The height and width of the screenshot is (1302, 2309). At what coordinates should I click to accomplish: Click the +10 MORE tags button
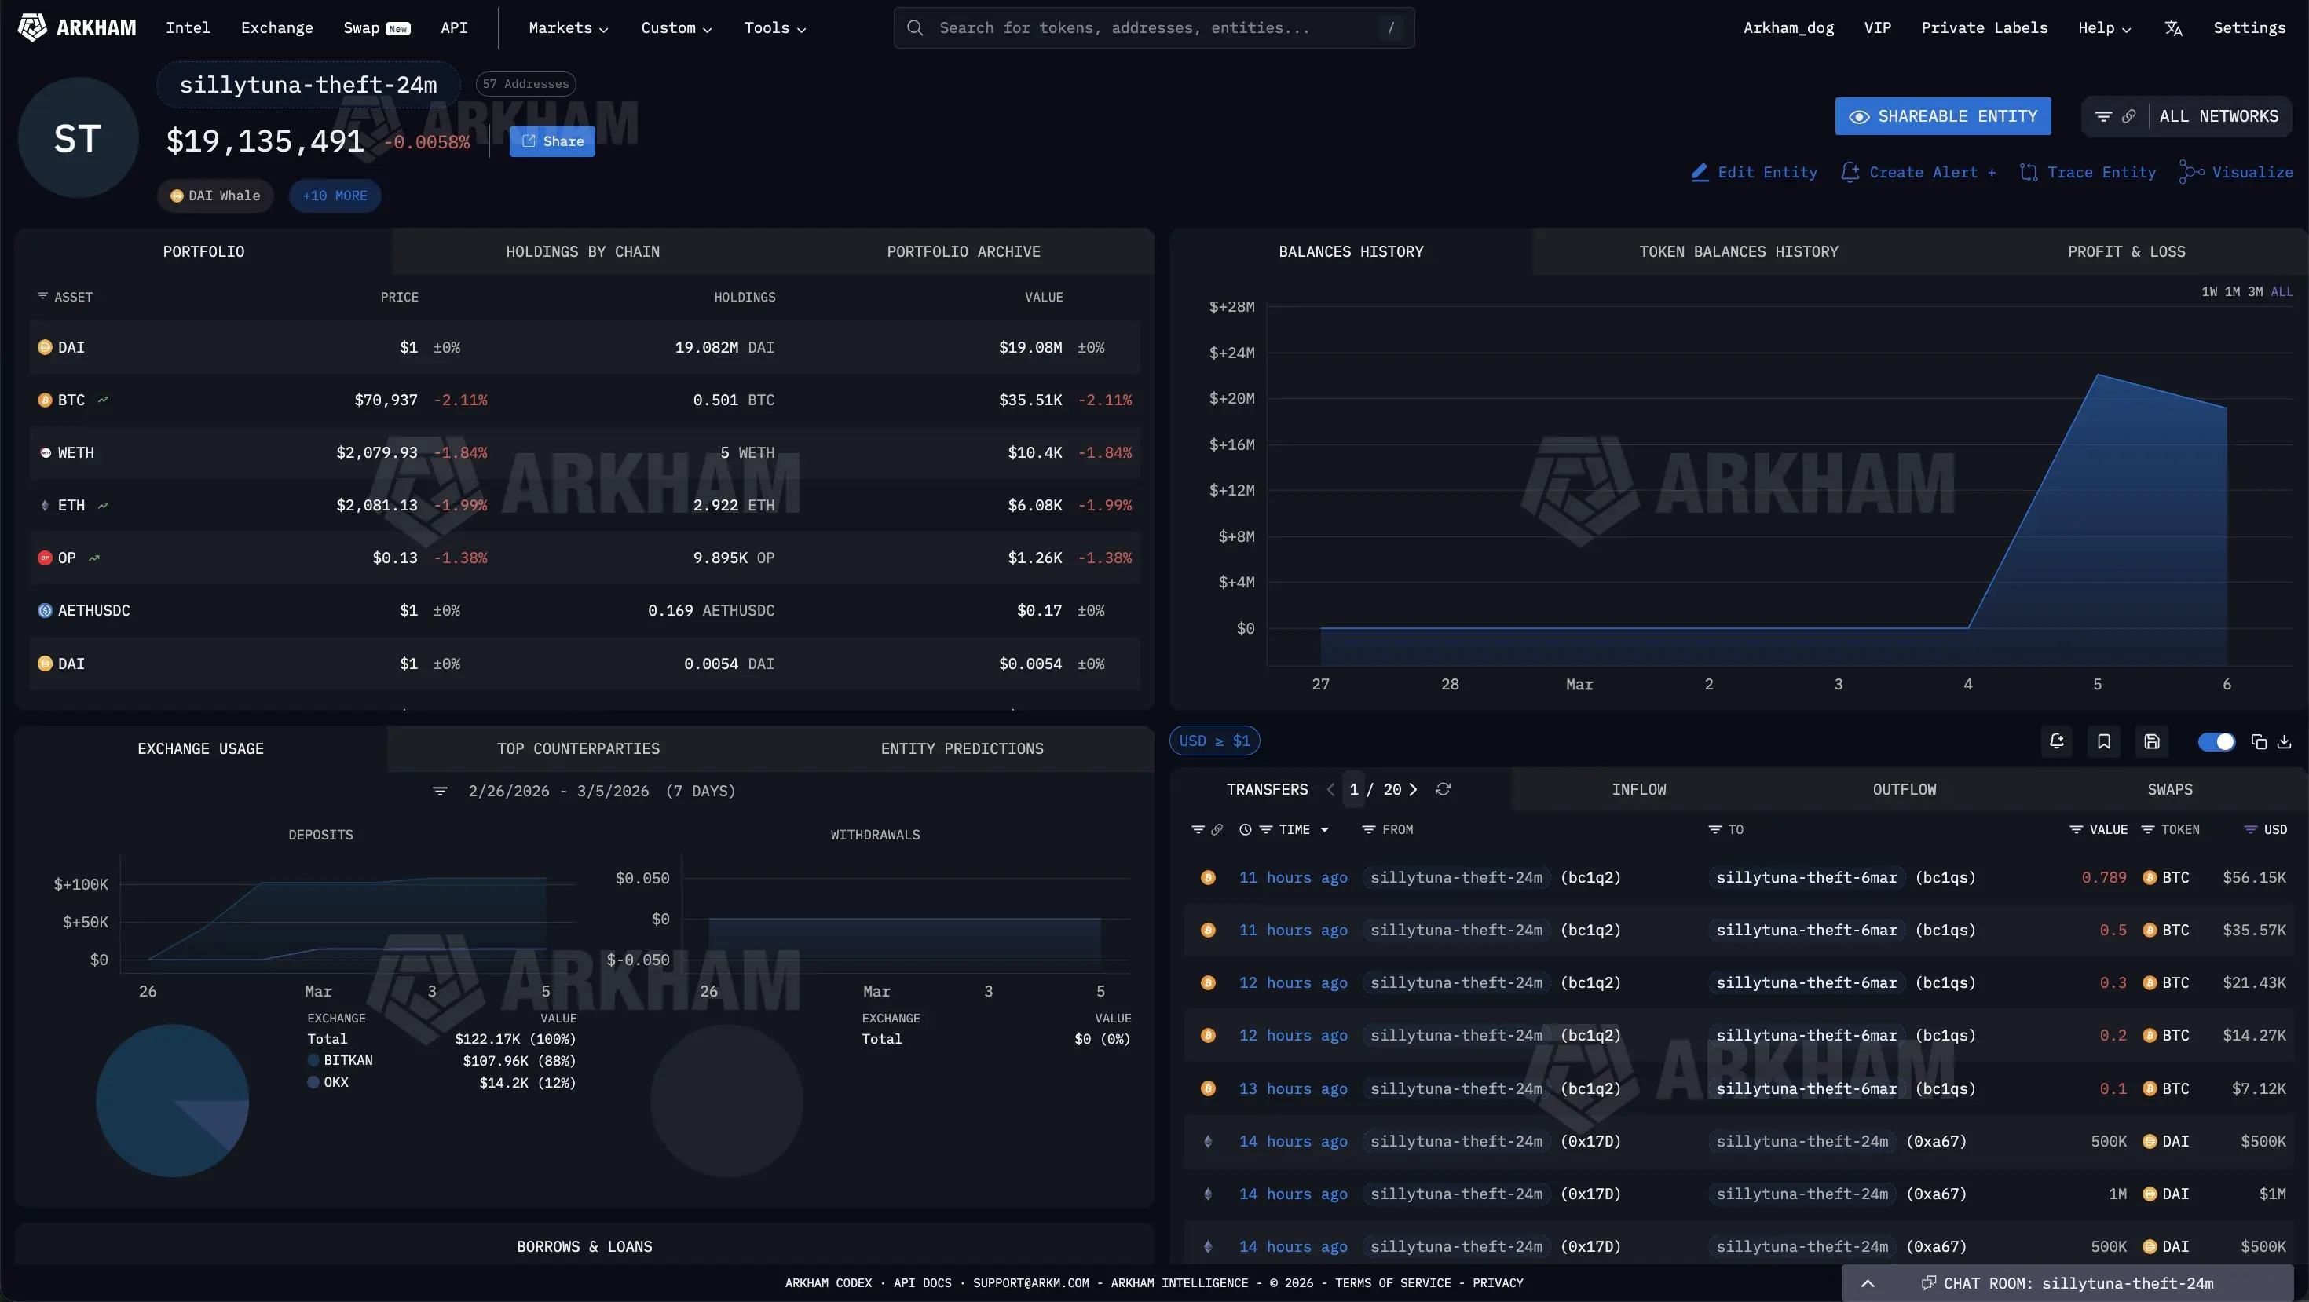(335, 196)
